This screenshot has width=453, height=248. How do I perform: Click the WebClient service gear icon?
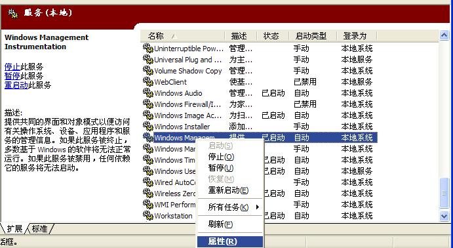click(148, 82)
